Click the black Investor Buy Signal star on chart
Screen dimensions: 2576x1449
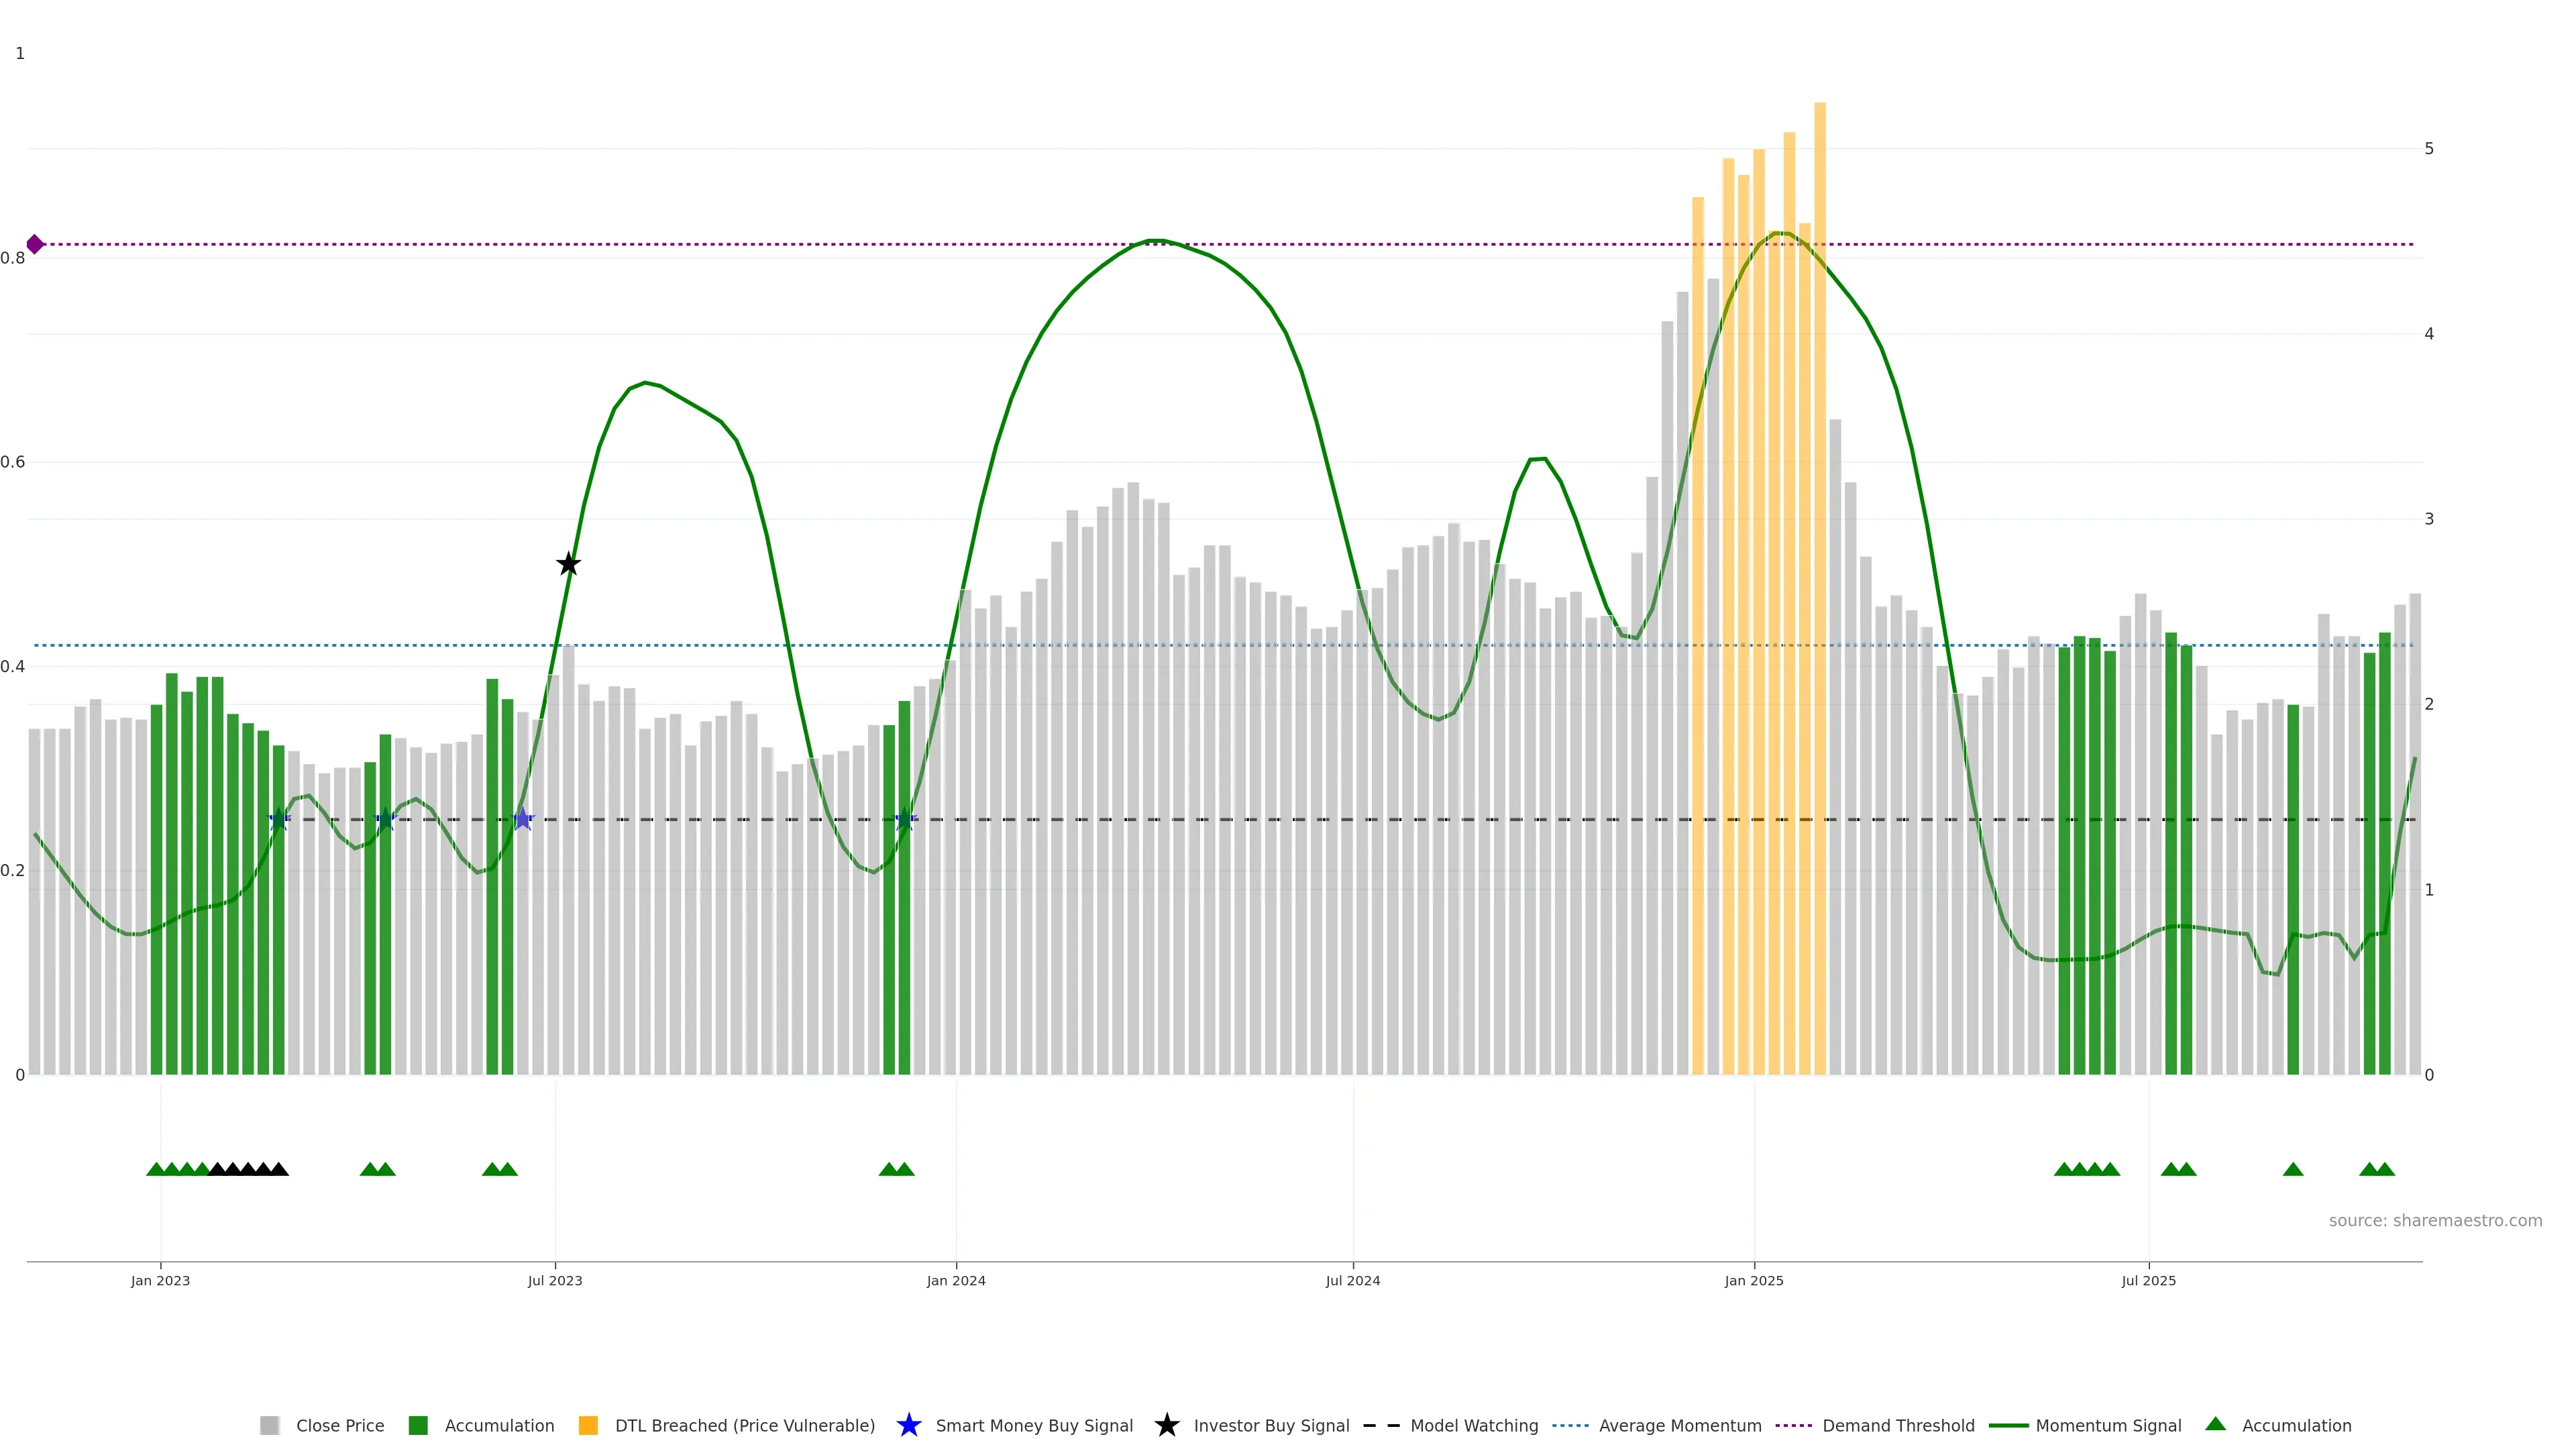pos(568,564)
